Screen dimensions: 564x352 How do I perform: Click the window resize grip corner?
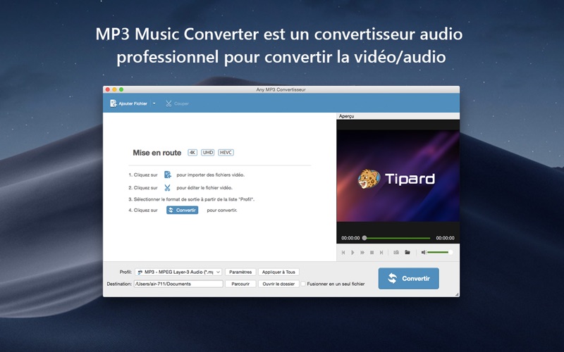[457, 294]
